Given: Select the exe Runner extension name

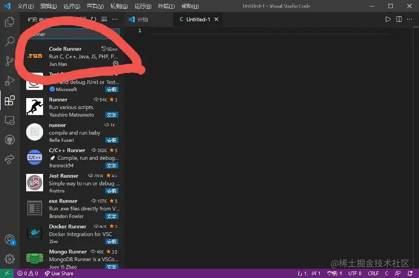Looking at the screenshot, I should point(63,201).
